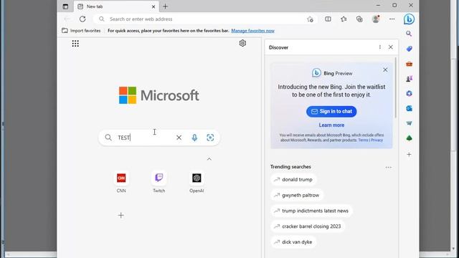Search cracker barrel closing 2023
The width and height of the screenshot is (459, 258).
308,226
